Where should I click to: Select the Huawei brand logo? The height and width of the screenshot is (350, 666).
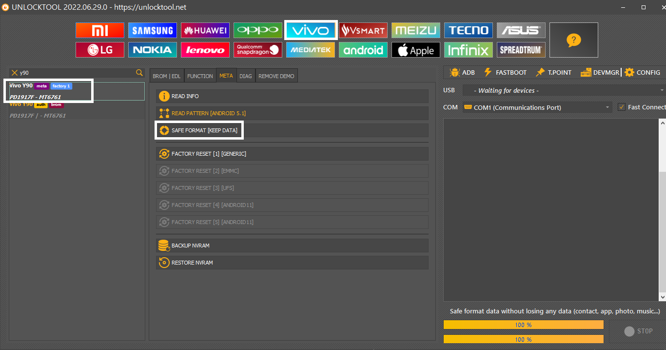tap(205, 30)
